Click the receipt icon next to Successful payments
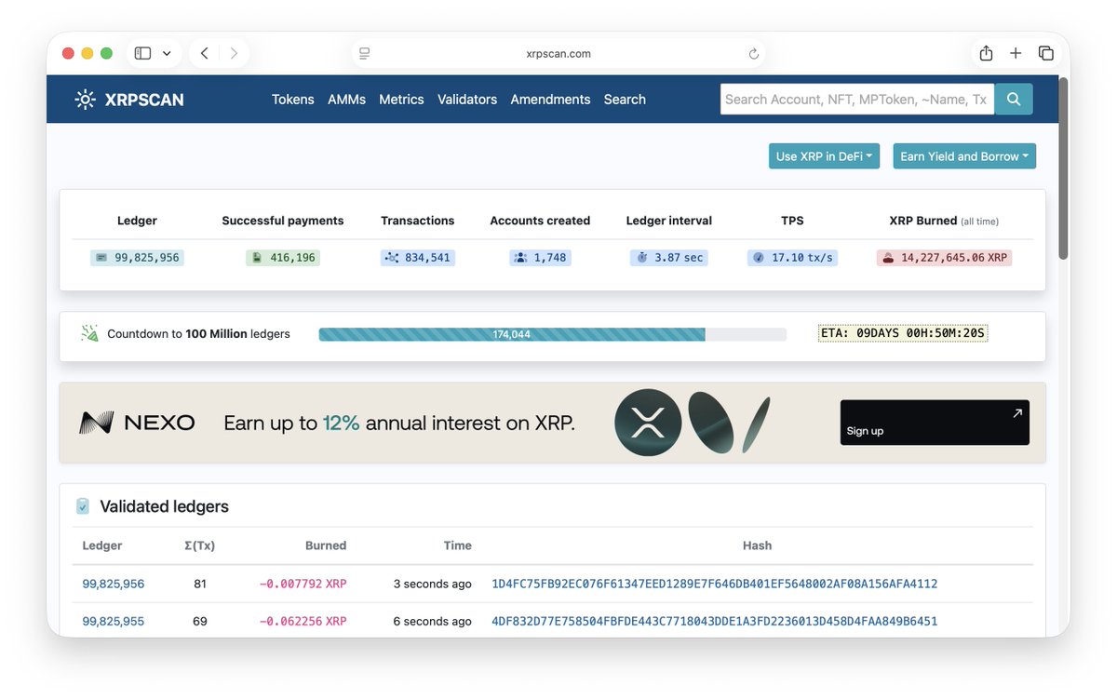 [x=255, y=257]
